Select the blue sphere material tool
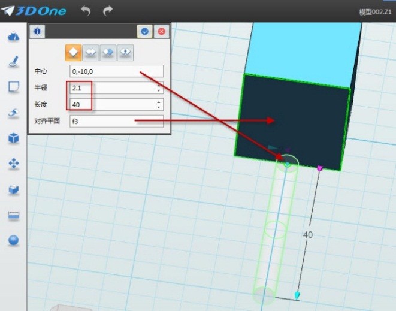The width and height of the screenshot is (396, 311). tap(13, 240)
